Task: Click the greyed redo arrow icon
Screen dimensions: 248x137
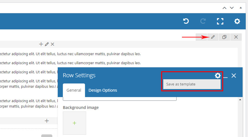Action: (x=203, y=21)
